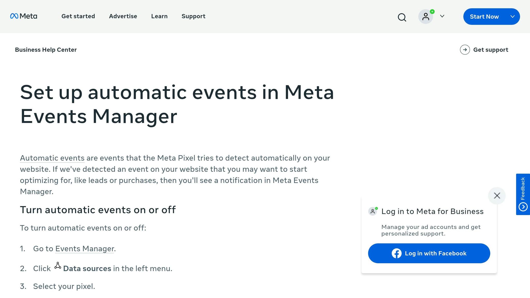Viewport: 530px width, 298px height.
Task: Open search using the magnifying glass icon
Action: (402, 17)
